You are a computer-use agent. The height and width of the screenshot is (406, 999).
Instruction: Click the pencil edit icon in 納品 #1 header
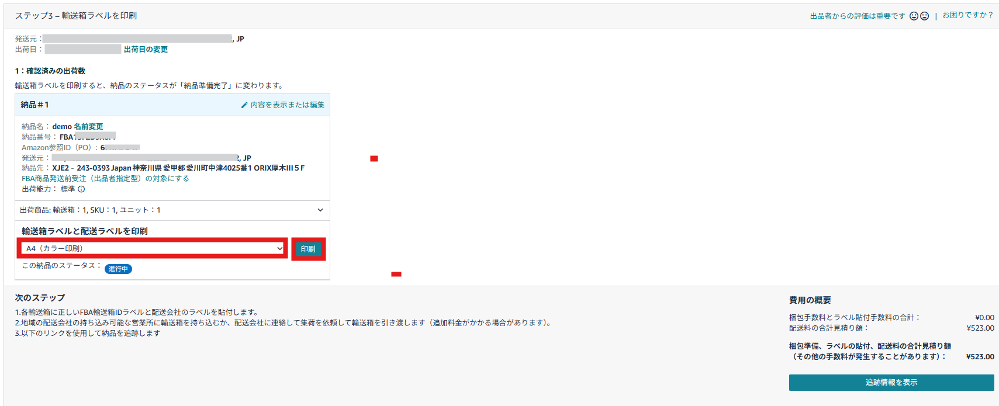click(x=244, y=105)
